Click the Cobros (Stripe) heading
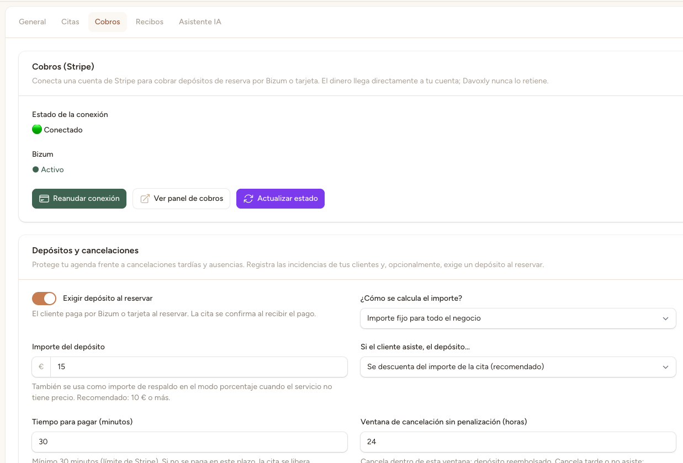 63,67
